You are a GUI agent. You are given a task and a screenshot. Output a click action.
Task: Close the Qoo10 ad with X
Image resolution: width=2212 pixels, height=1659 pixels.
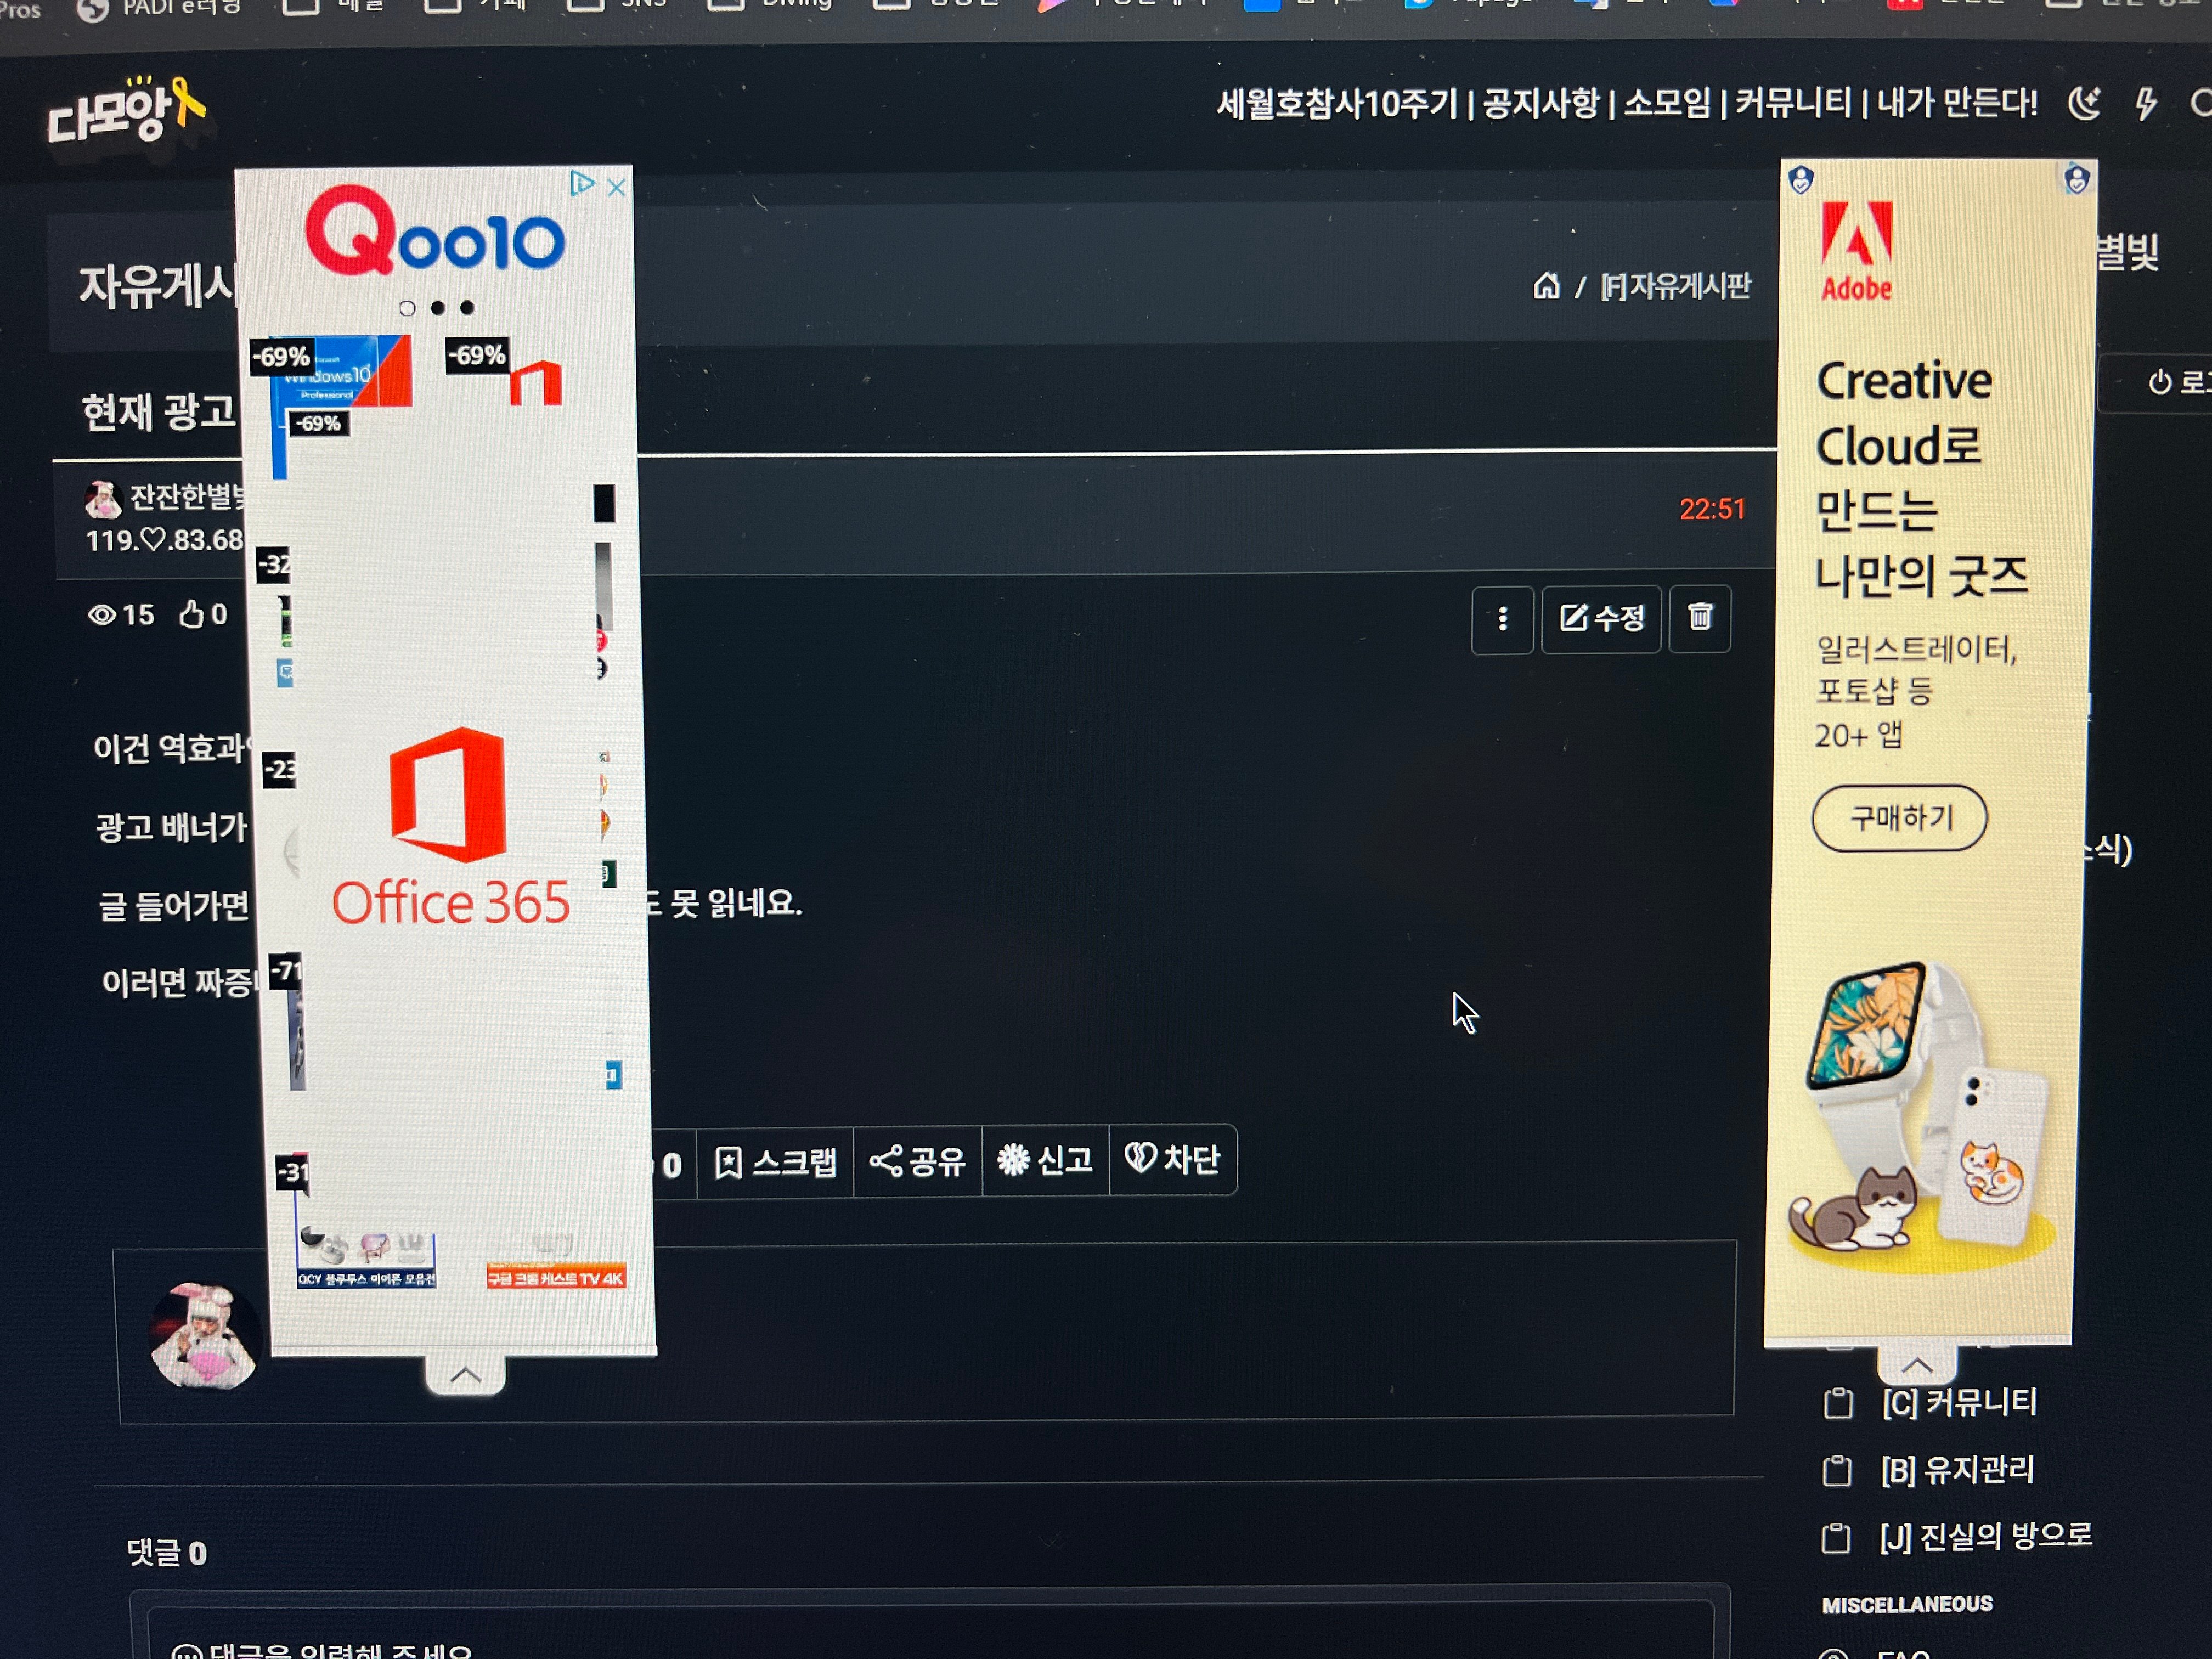[x=616, y=187]
